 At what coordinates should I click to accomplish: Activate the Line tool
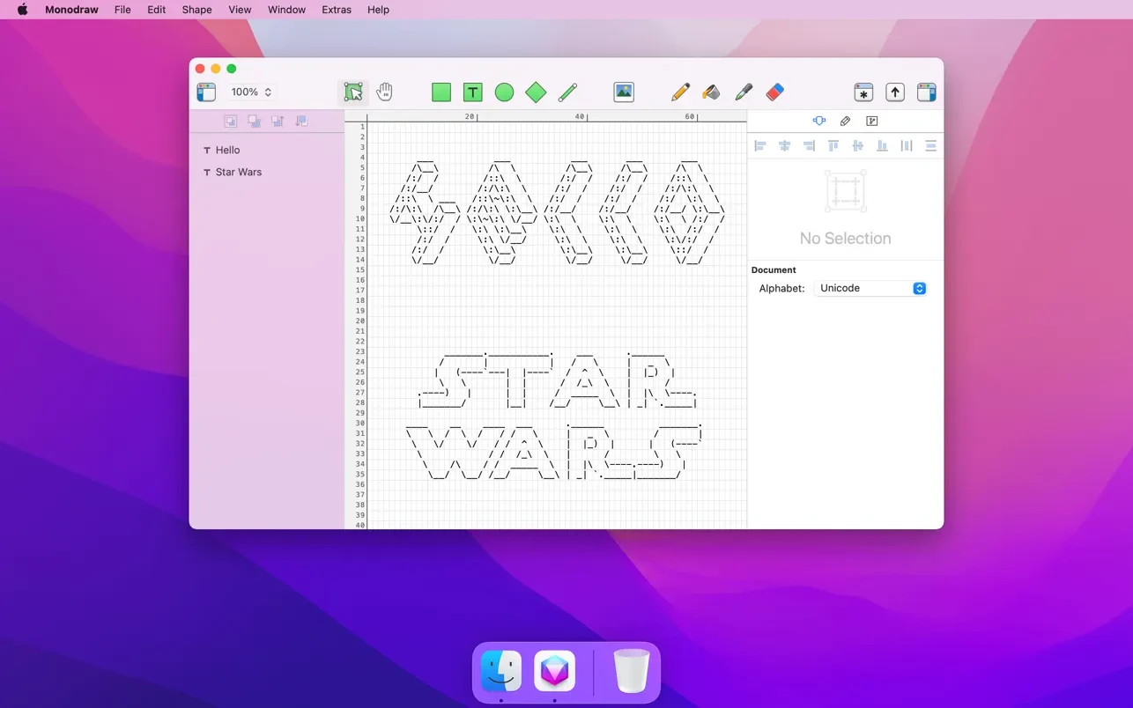(567, 92)
